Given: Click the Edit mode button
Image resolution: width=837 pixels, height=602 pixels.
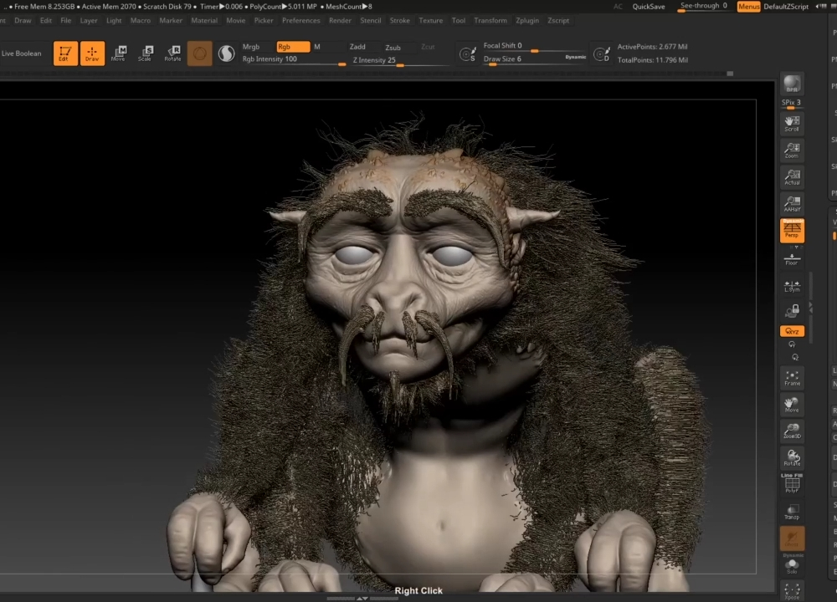Looking at the screenshot, I should pyautogui.click(x=65, y=54).
